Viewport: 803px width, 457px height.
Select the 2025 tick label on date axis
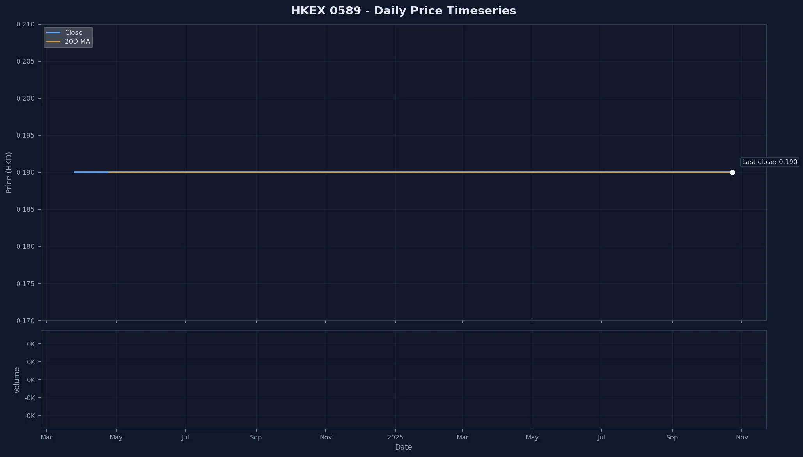[395, 437]
